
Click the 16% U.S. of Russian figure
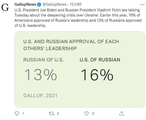[x=97, y=75]
